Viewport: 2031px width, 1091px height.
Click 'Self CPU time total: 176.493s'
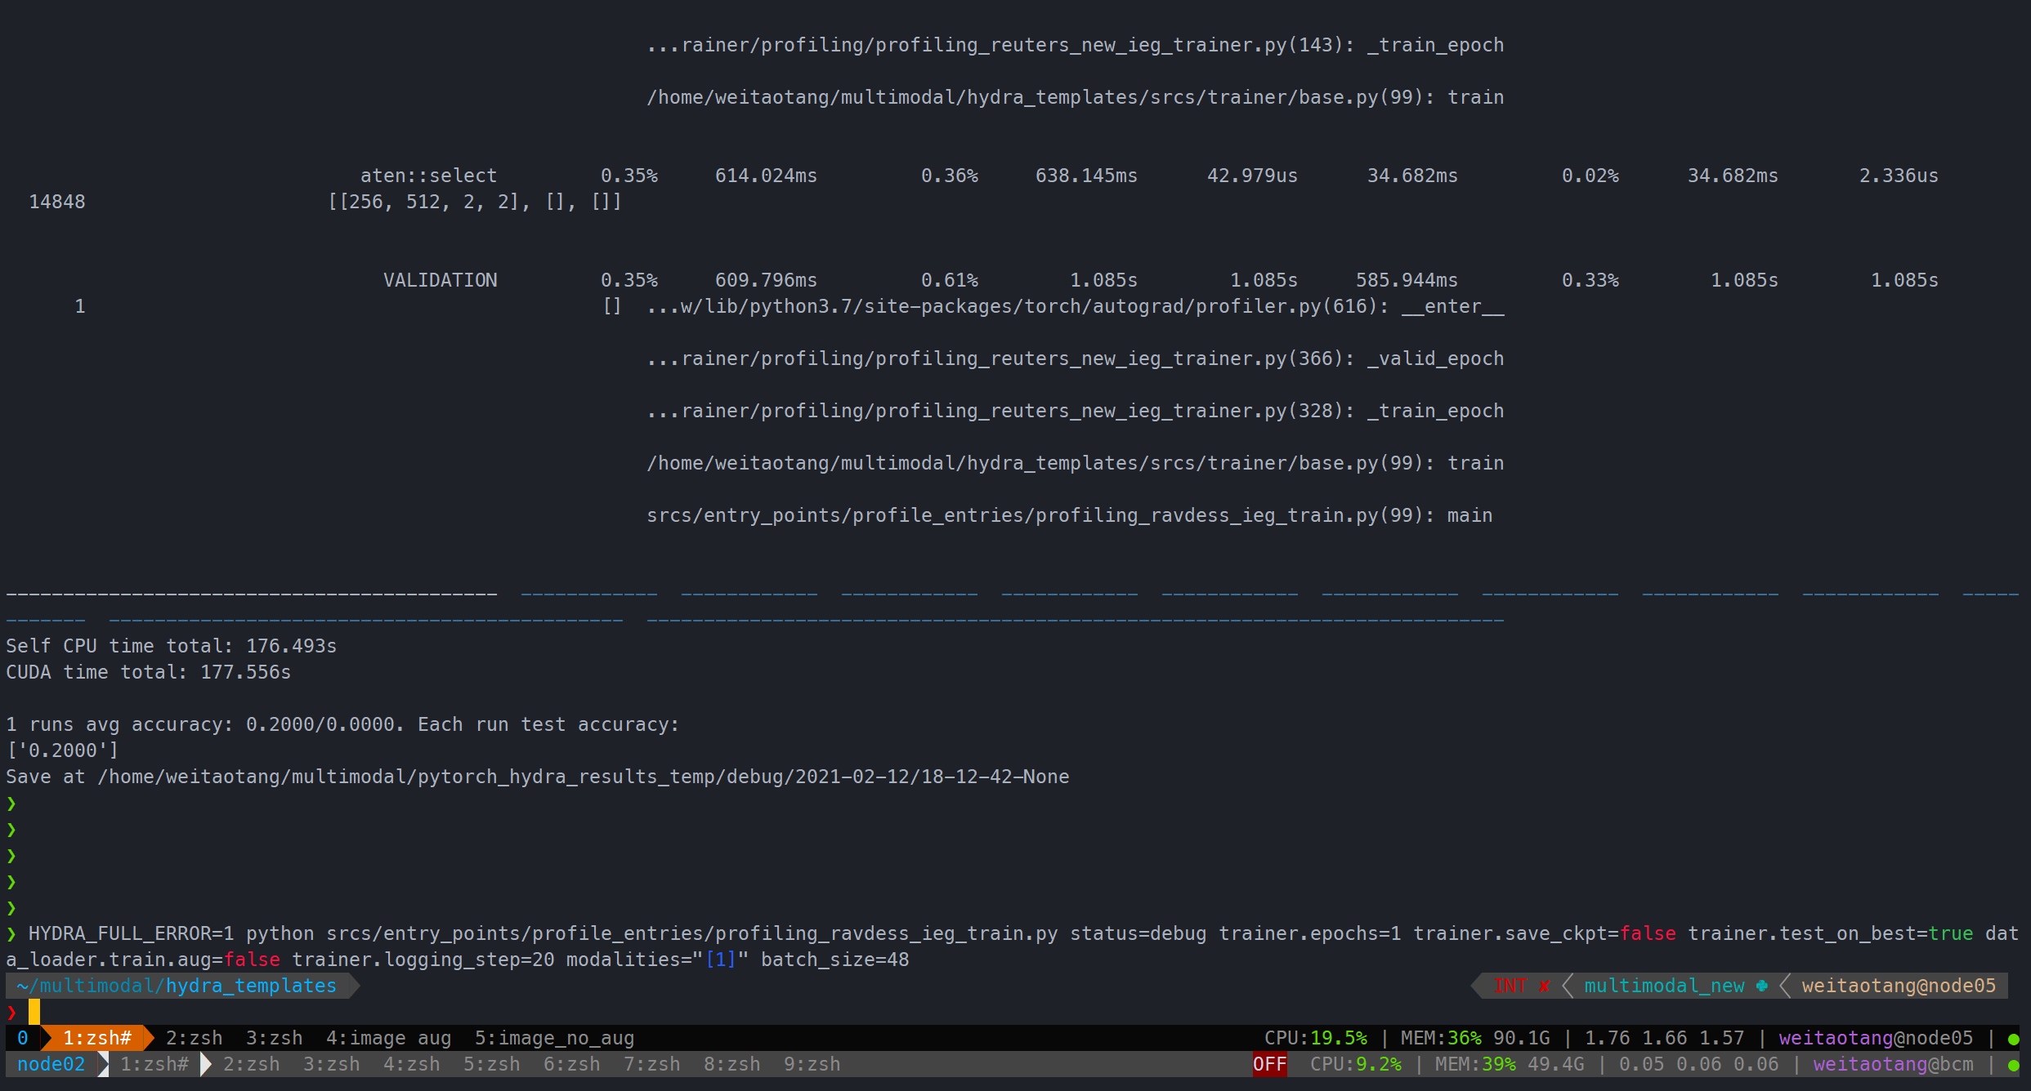tap(172, 646)
